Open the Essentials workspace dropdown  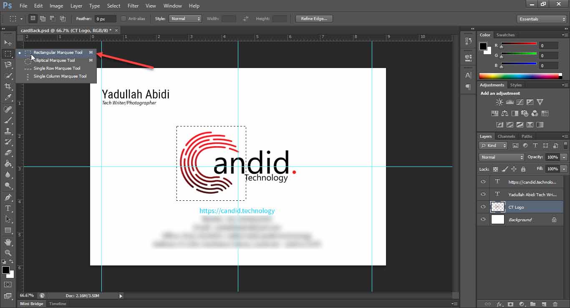click(542, 19)
